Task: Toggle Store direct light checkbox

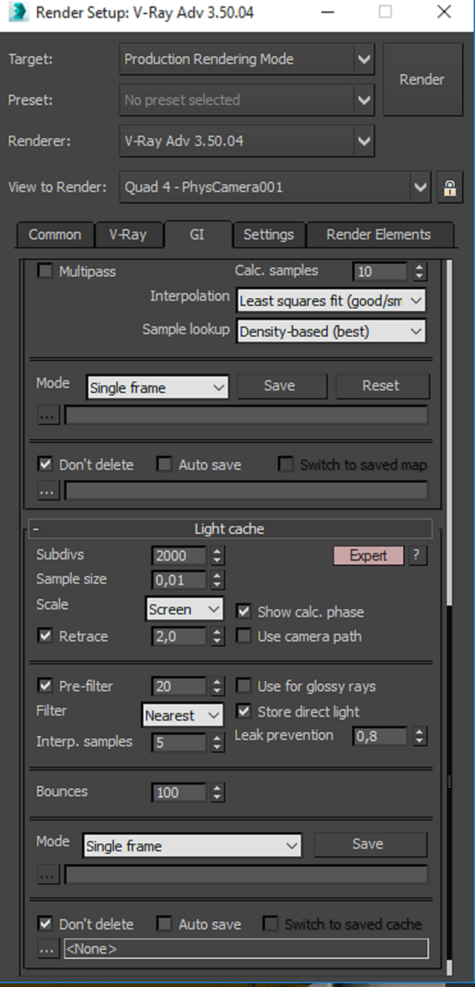Action: tap(244, 712)
